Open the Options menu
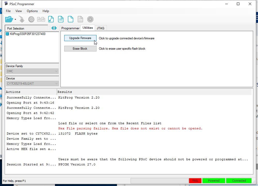This screenshot has width=258, height=186. click(x=32, y=11)
